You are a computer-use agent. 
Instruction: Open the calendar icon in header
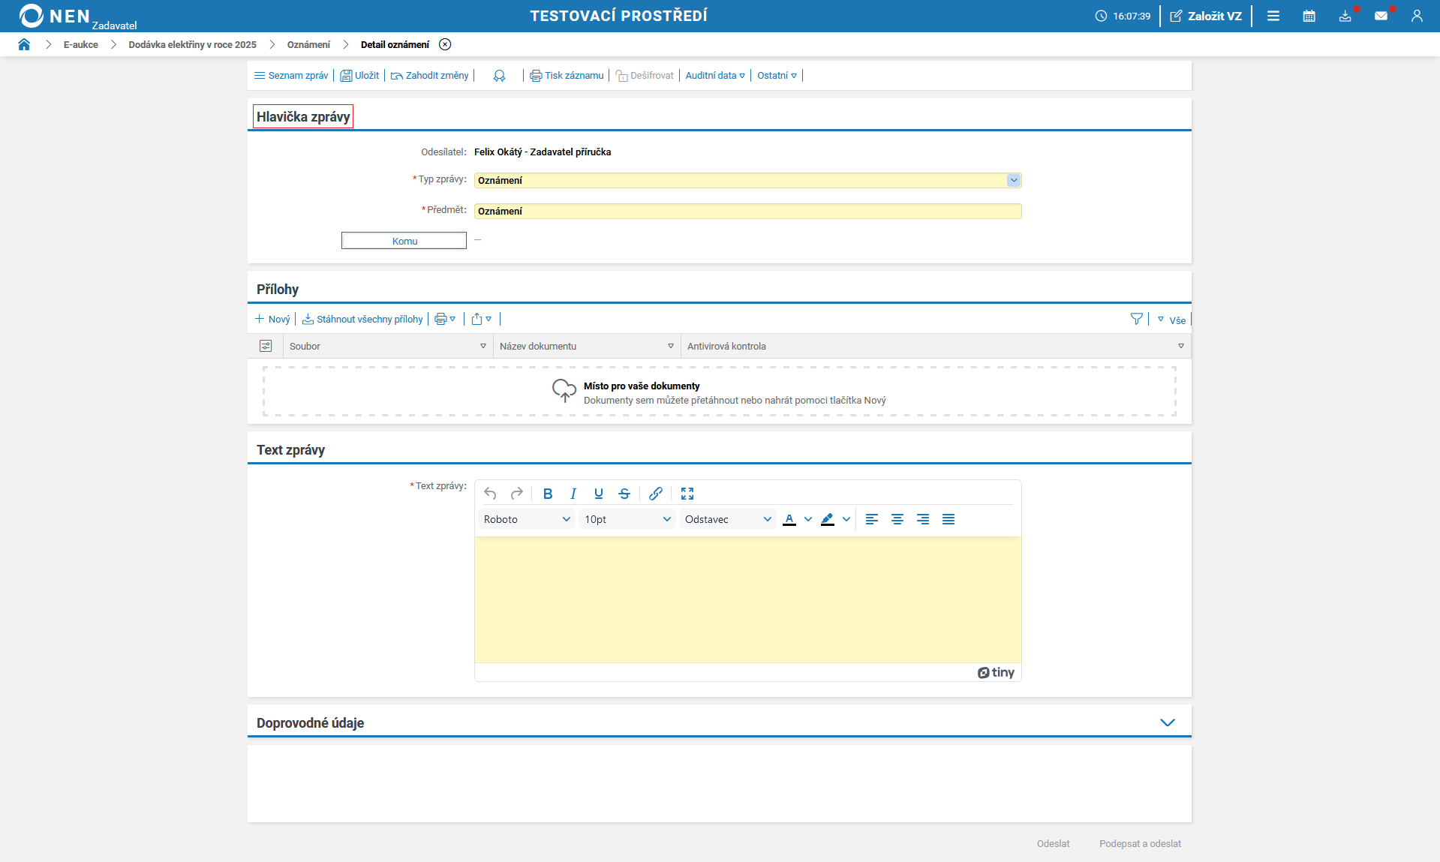1309,16
